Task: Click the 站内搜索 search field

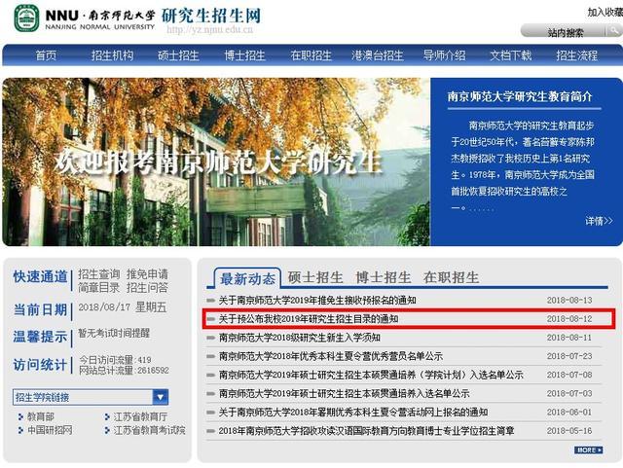Action: pos(565,32)
